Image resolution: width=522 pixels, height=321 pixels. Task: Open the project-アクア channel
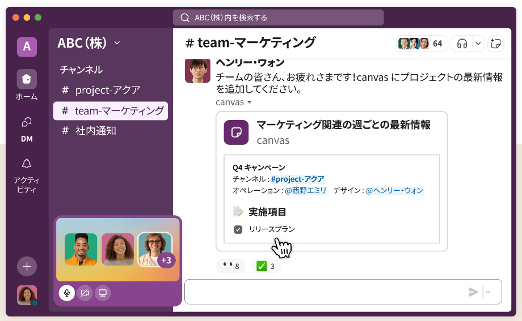(101, 90)
